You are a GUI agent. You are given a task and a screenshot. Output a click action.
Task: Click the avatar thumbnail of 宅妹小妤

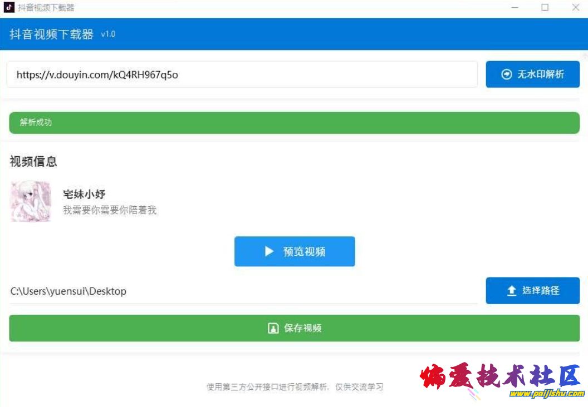coord(30,201)
